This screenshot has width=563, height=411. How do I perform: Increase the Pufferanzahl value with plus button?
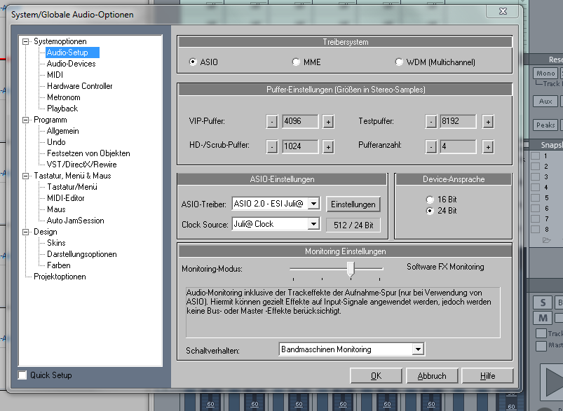pos(488,146)
